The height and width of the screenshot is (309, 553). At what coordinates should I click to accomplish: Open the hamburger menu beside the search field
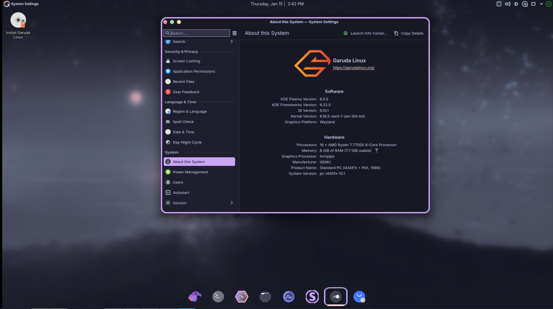point(234,33)
